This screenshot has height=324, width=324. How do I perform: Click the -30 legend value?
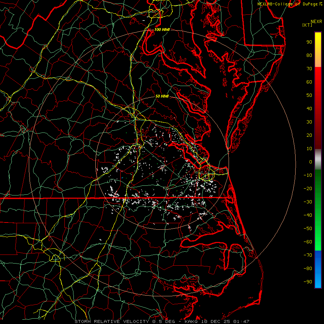308,202
